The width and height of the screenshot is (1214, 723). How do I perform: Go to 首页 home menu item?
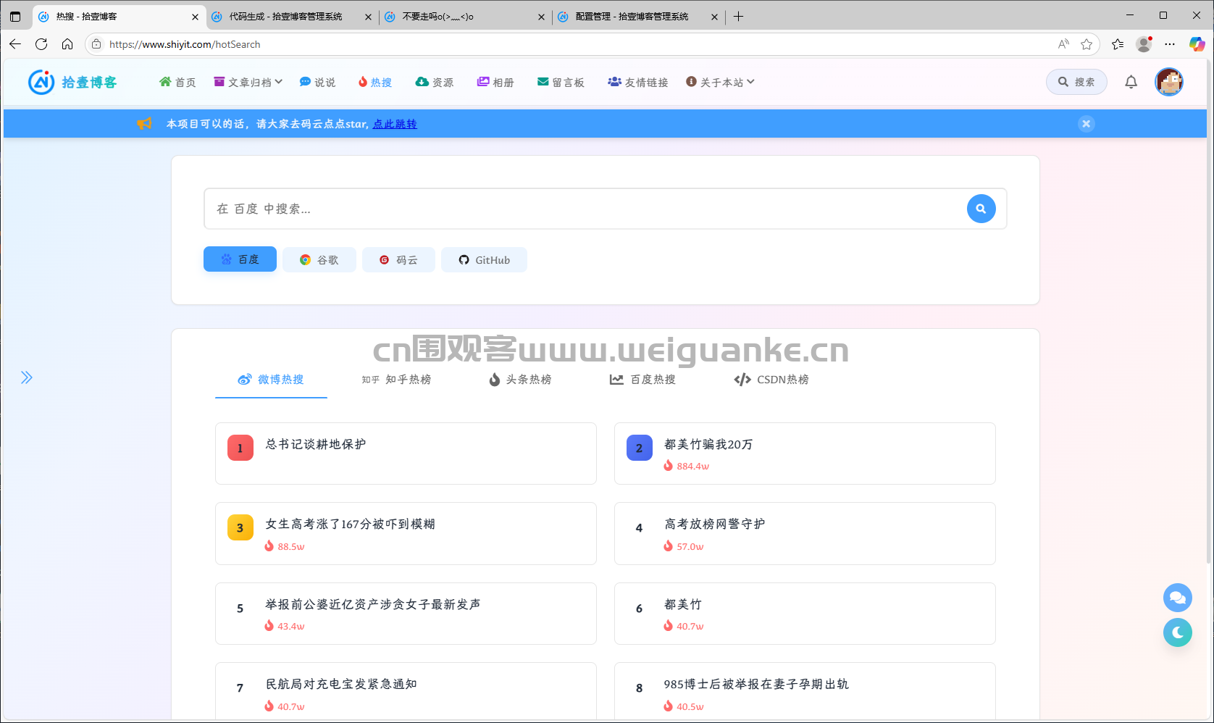(x=177, y=83)
